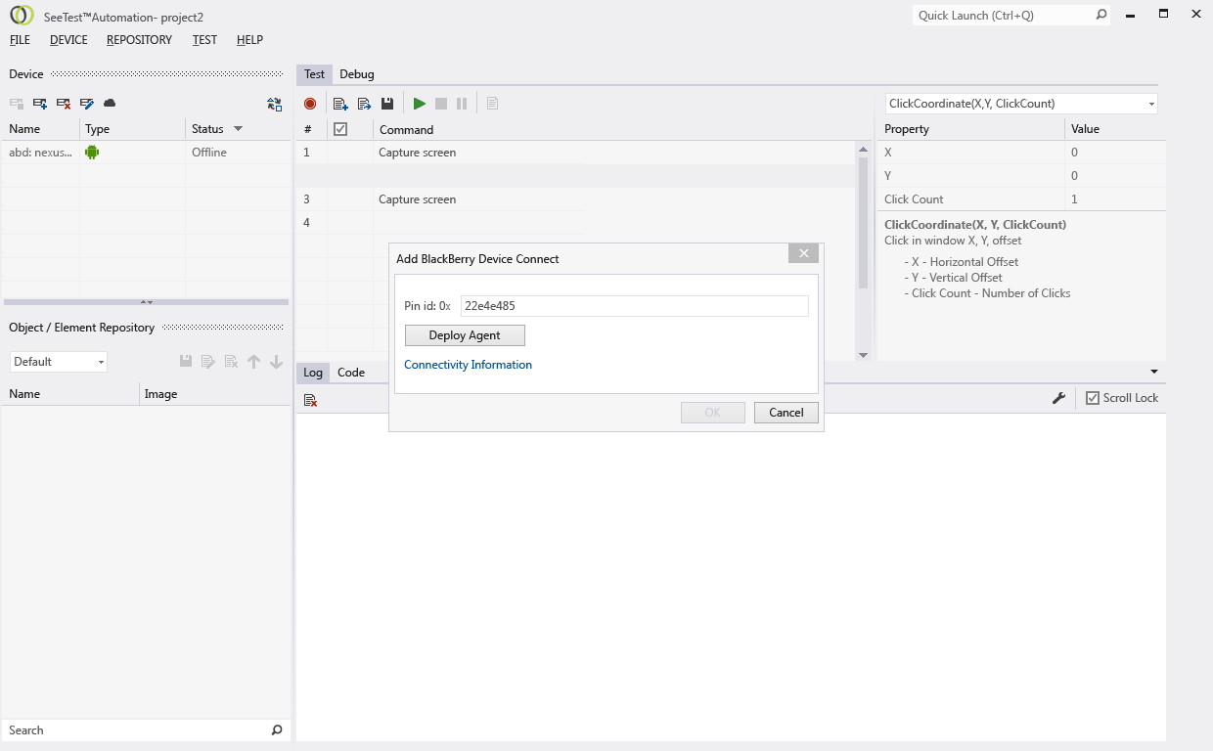Toggle the select-all checkbox in command header
Viewport: 1213px width, 751px height.
point(340,129)
